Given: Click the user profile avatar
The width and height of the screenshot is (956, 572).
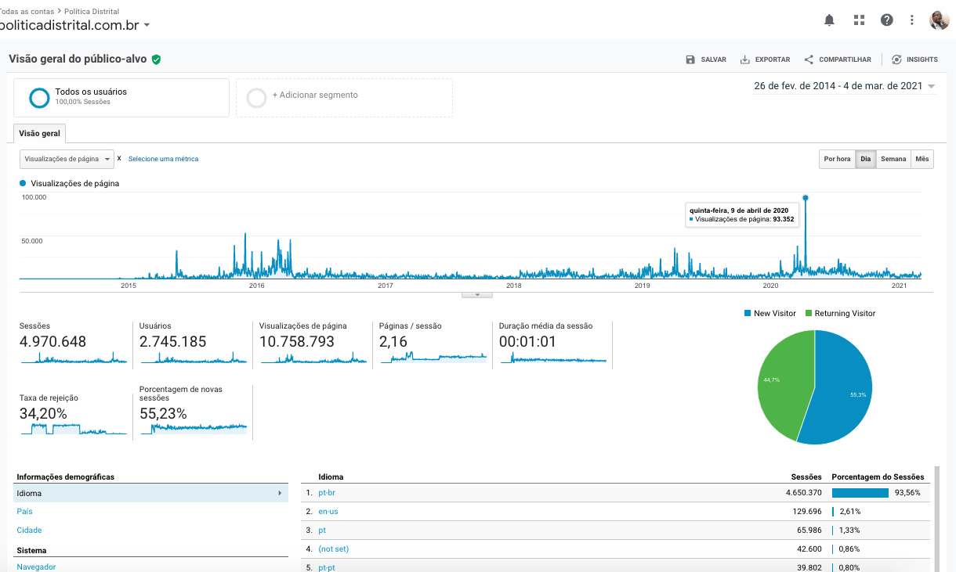Looking at the screenshot, I should click(939, 20).
